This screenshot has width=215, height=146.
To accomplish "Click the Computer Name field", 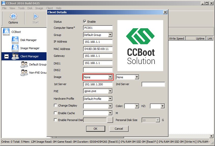I will [x=98, y=28].
